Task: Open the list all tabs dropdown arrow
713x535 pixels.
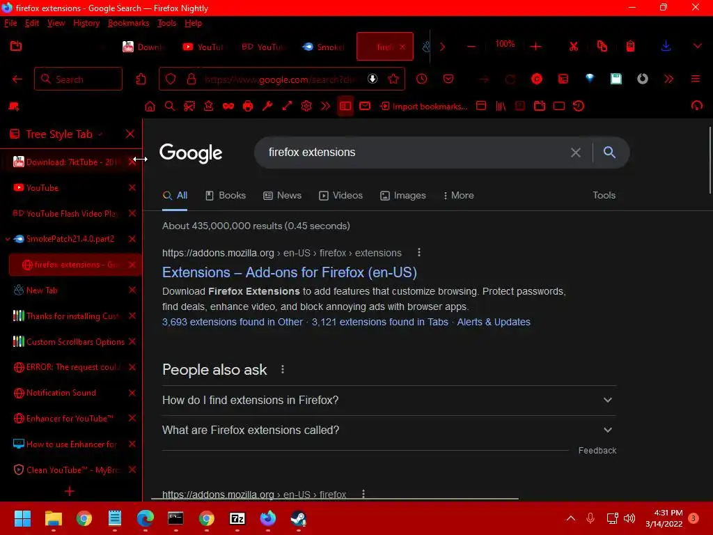Action: [698, 47]
